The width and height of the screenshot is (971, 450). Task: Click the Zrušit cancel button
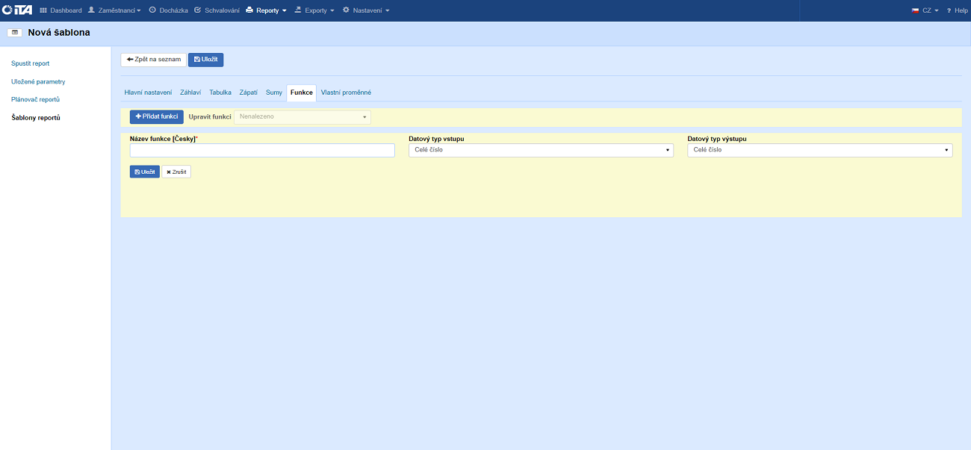[x=176, y=172]
